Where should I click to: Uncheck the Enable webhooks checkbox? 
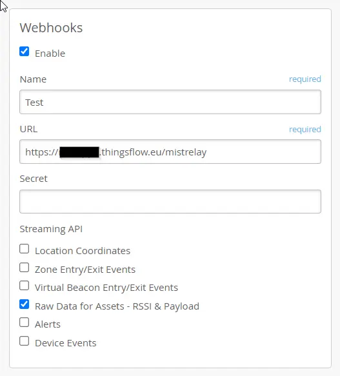pos(25,52)
